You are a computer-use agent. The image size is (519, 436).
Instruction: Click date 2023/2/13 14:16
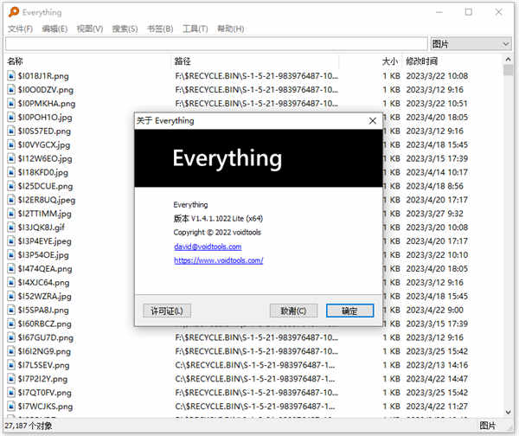click(437, 365)
